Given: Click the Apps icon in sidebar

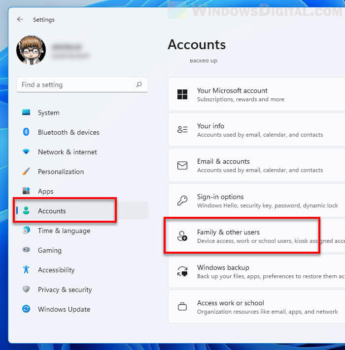Looking at the screenshot, I should click(26, 191).
